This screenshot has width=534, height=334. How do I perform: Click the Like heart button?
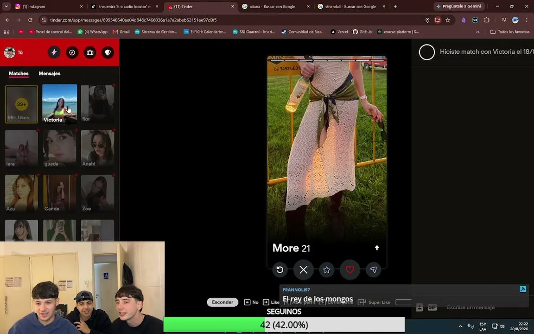[350, 270]
